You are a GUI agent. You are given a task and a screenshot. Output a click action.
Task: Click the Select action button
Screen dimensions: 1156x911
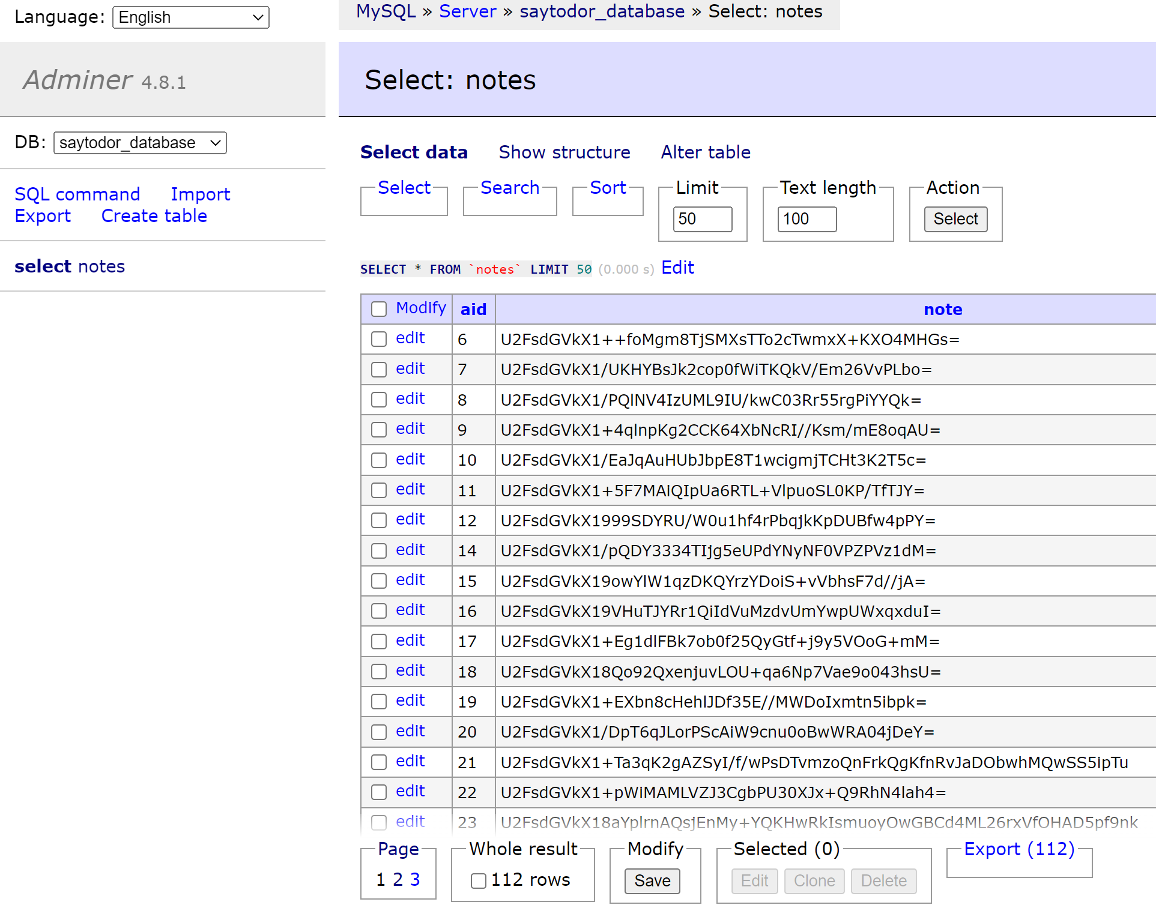[x=955, y=219]
